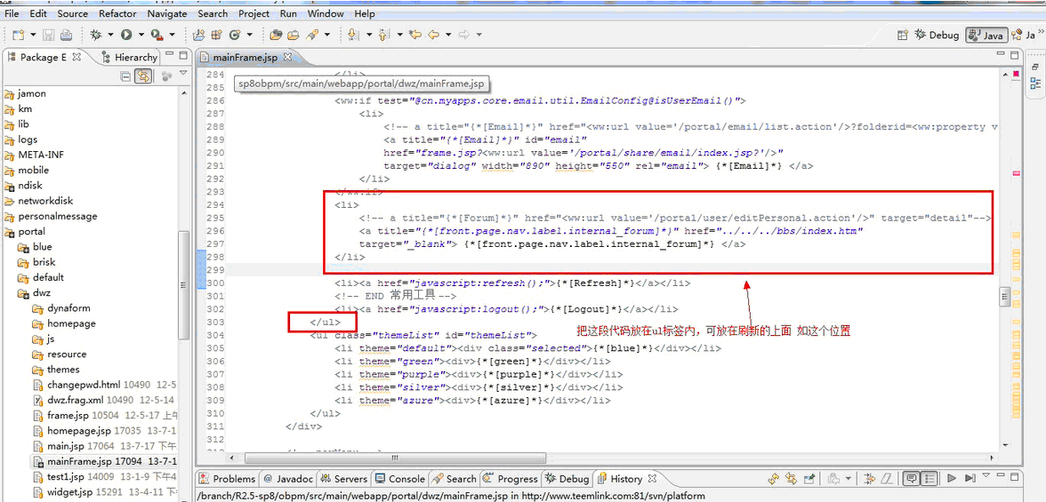Open dropdown next to New Class icon
The image size is (1046, 502).
pos(249,35)
